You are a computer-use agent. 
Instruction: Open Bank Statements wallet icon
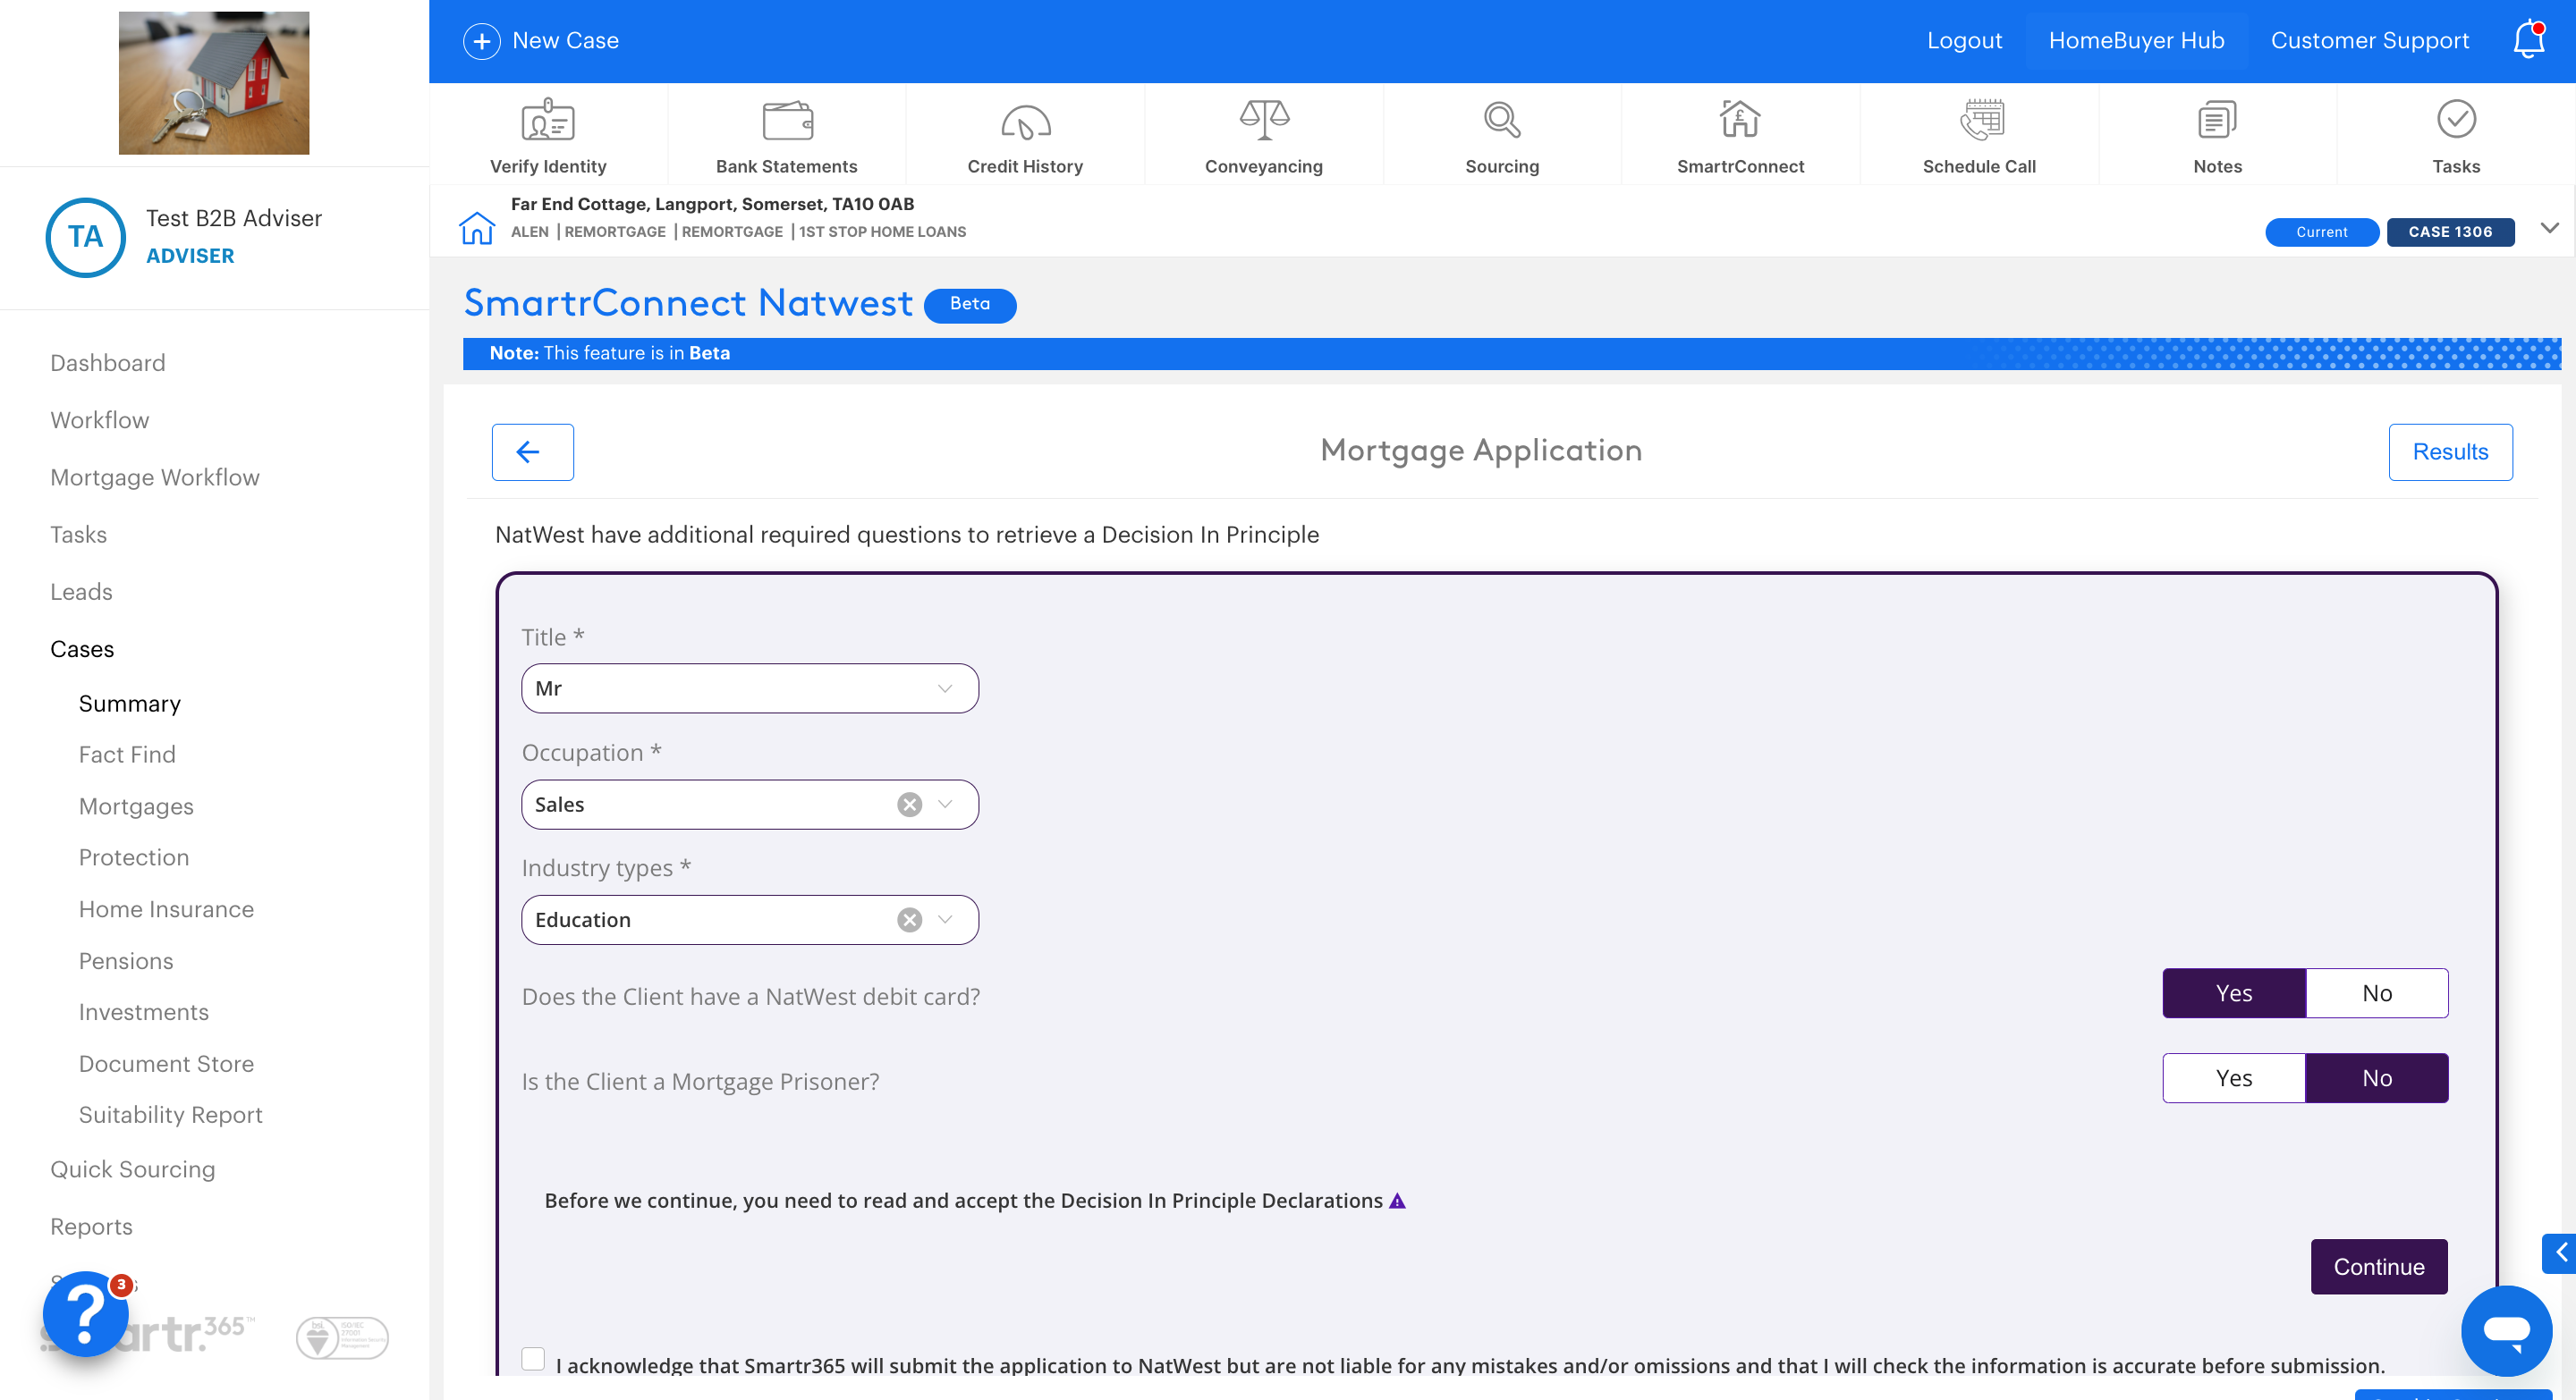787,122
